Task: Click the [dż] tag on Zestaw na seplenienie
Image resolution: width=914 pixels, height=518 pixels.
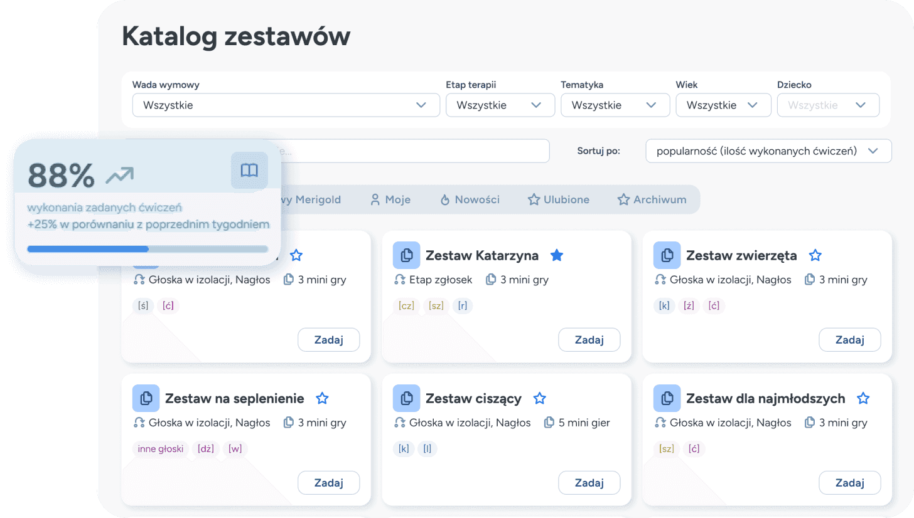Action: pos(206,449)
